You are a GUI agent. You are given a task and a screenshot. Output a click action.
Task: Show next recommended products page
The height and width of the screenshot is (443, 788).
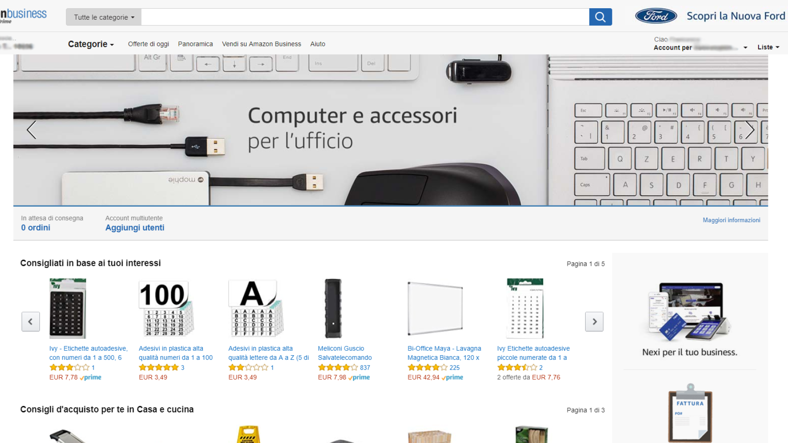point(594,322)
